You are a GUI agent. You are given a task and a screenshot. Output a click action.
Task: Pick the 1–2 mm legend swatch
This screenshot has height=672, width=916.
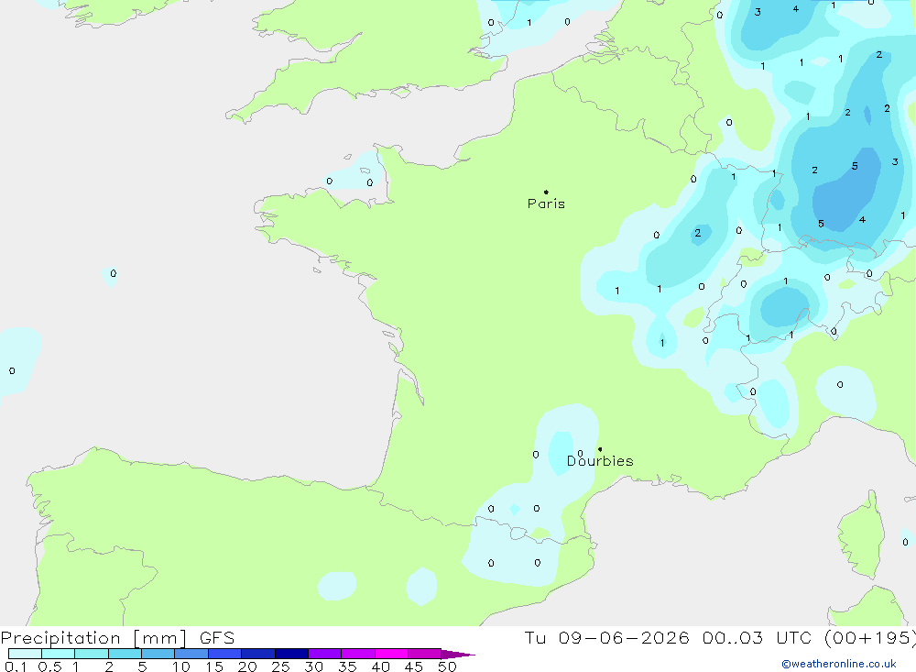(x=92, y=654)
